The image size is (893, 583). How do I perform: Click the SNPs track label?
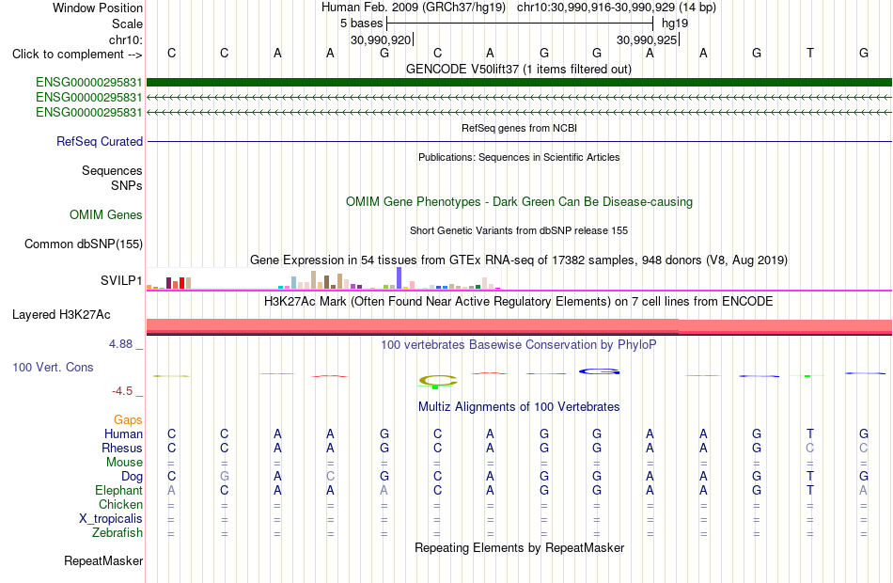click(x=127, y=185)
